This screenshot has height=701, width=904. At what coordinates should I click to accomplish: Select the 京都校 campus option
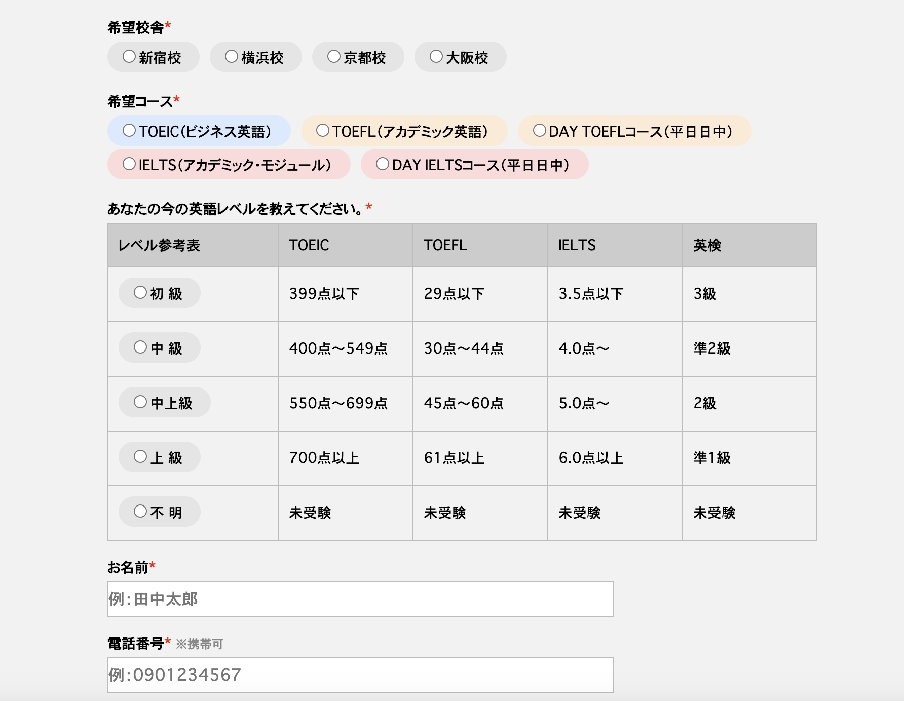(x=334, y=57)
